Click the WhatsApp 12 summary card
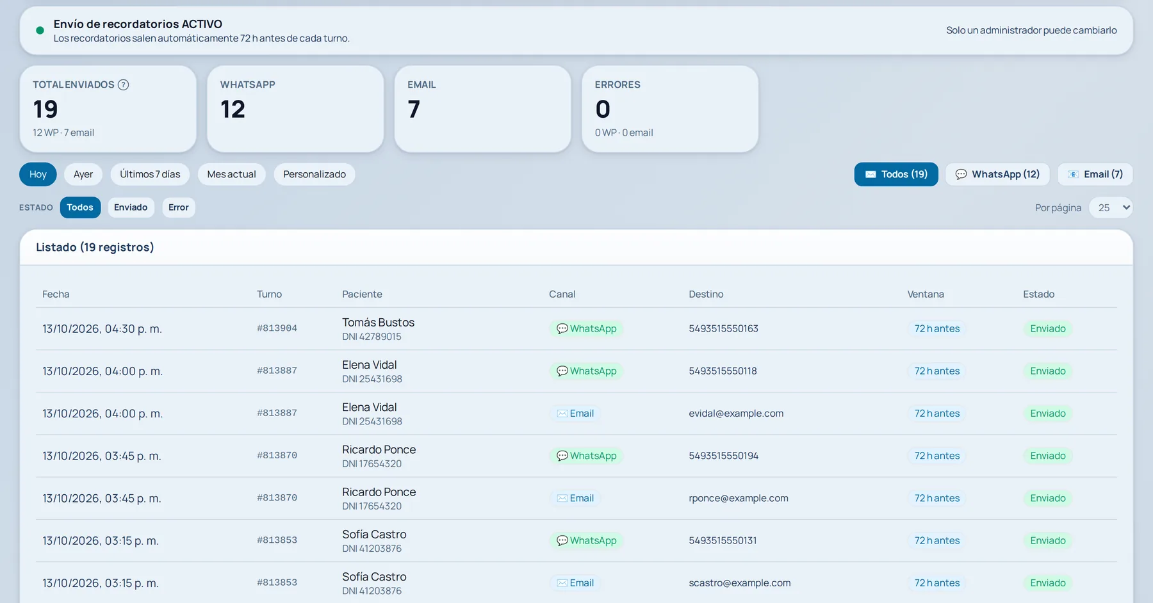The width and height of the screenshot is (1153, 603). [295, 109]
